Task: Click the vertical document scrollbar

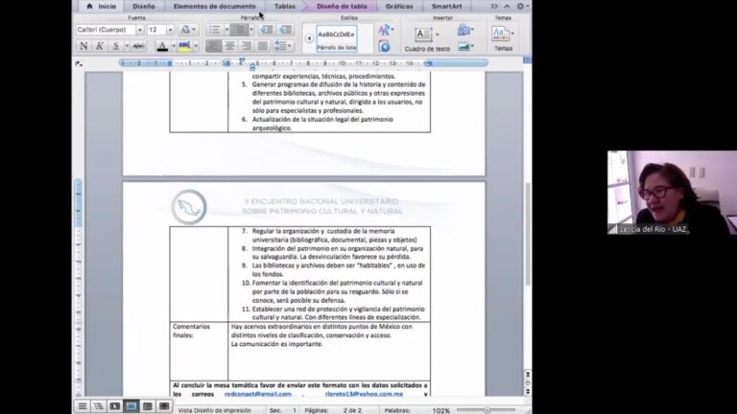Action: (528, 233)
